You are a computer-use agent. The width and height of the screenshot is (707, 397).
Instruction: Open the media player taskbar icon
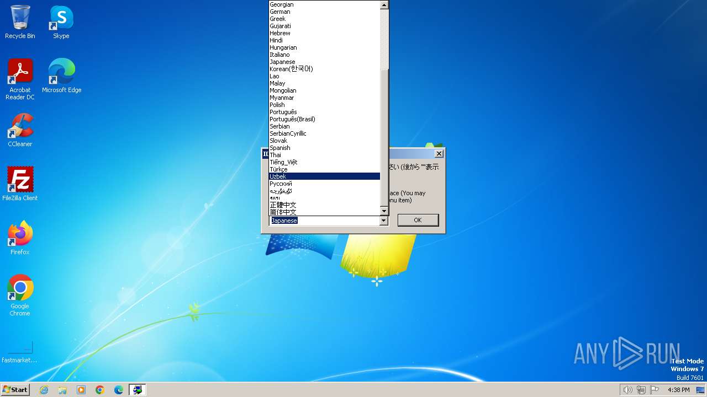pyautogui.click(x=81, y=390)
